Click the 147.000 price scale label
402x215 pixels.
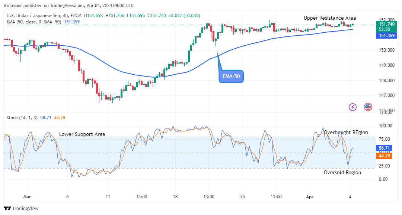point(387,95)
